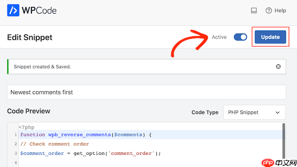This screenshot has height=167, width=297.
Task: Focus the 'Newest comments first' title field
Action: pos(146,92)
